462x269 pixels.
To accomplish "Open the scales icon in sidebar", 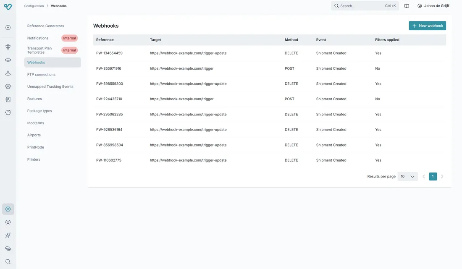I will tap(8, 47).
